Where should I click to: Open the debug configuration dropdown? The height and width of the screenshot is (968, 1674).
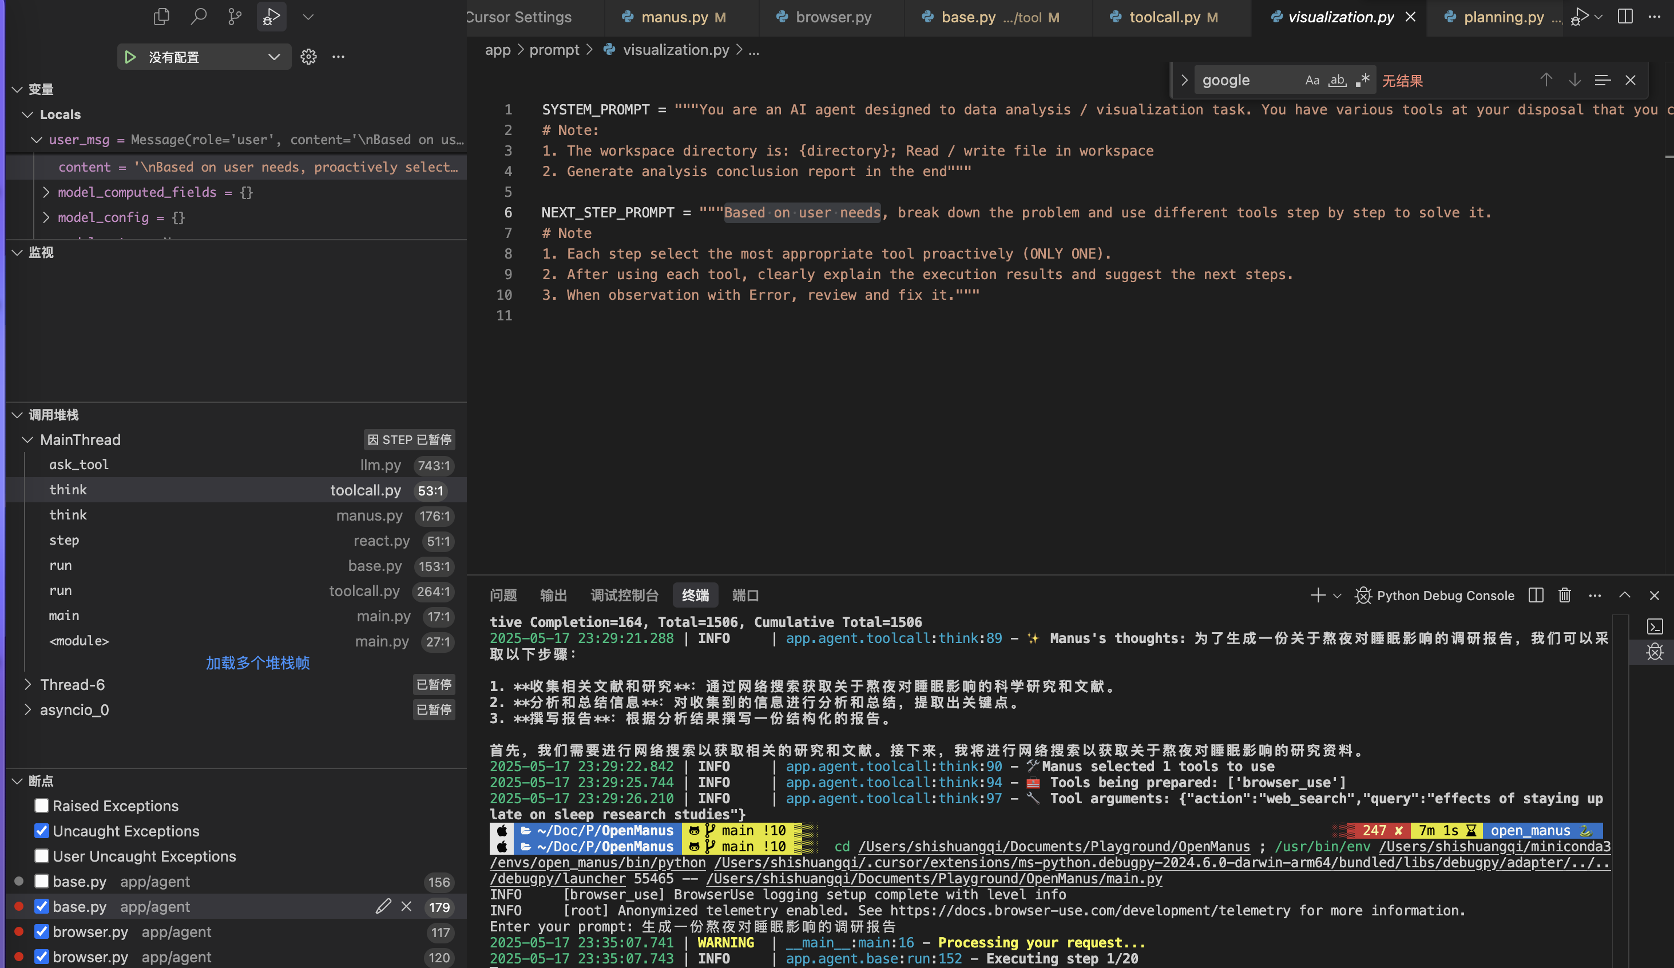click(x=273, y=57)
